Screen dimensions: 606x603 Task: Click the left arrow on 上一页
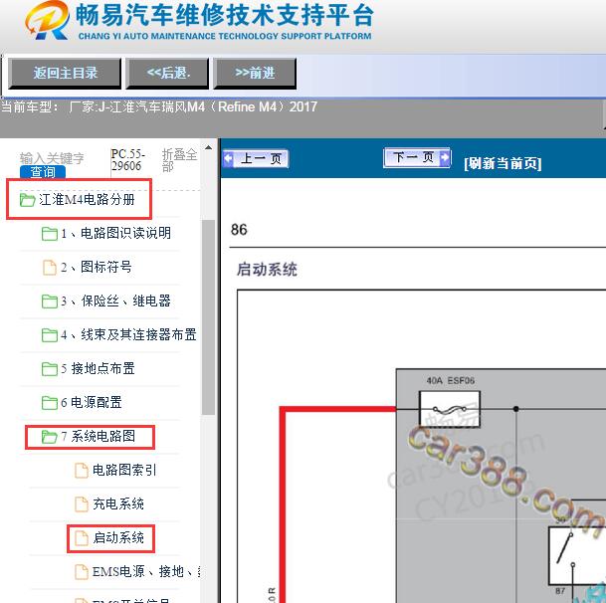tap(228, 158)
